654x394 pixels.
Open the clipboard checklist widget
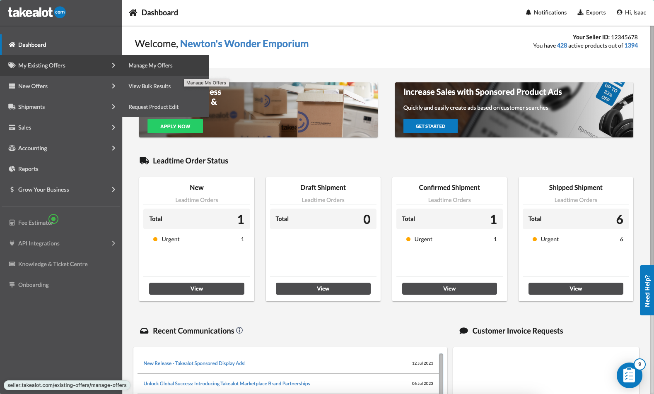(629, 375)
